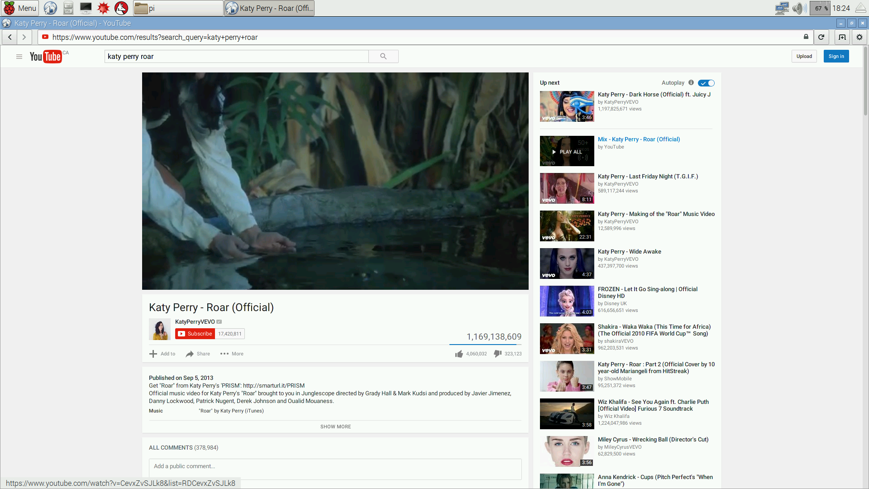The width and height of the screenshot is (869, 489).
Task: Open the Roar by Katy Perry iTunes link
Action: pos(231,411)
